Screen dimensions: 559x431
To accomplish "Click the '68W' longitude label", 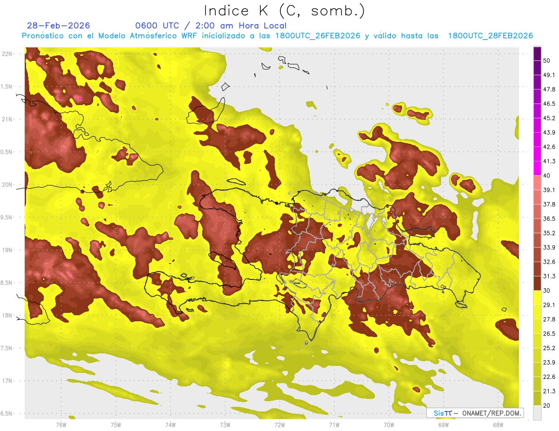I will tap(498, 425).
